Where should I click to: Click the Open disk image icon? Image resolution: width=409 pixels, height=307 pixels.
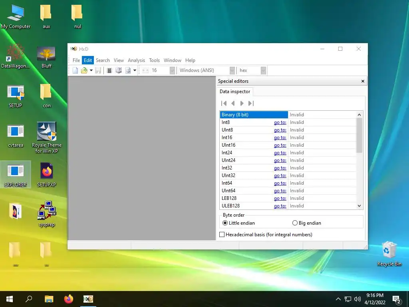point(128,70)
